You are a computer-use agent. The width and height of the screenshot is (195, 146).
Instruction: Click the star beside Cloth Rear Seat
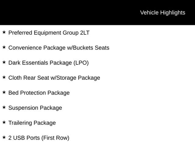click(x=4, y=77)
